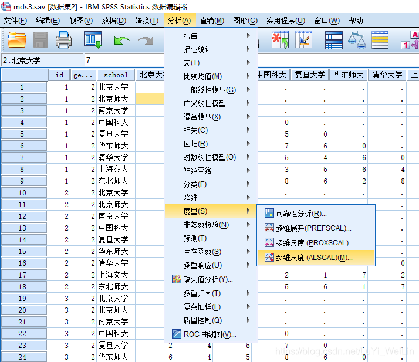Expand the 表(T) submenu
Viewport: 419px width, 362px height.
211,63
